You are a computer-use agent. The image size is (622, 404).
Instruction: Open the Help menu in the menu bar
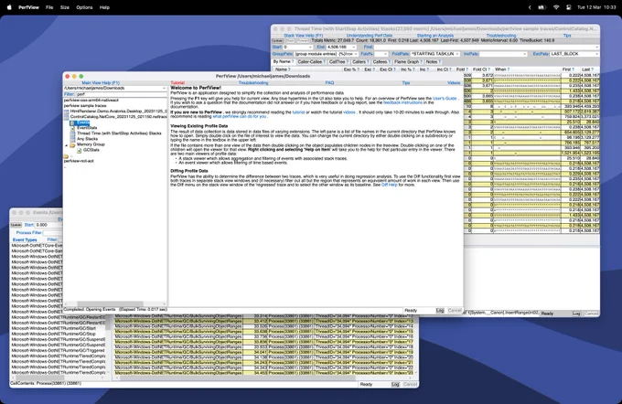pos(104,7)
